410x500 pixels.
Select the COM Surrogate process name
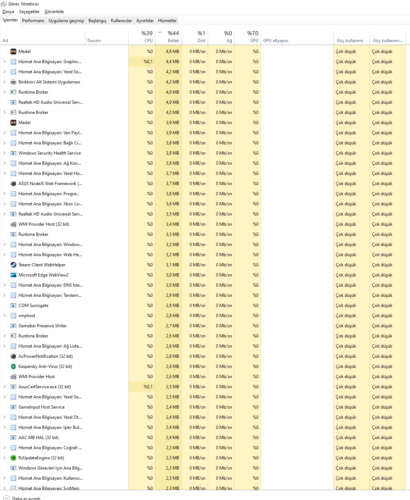[x=33, y=306]
